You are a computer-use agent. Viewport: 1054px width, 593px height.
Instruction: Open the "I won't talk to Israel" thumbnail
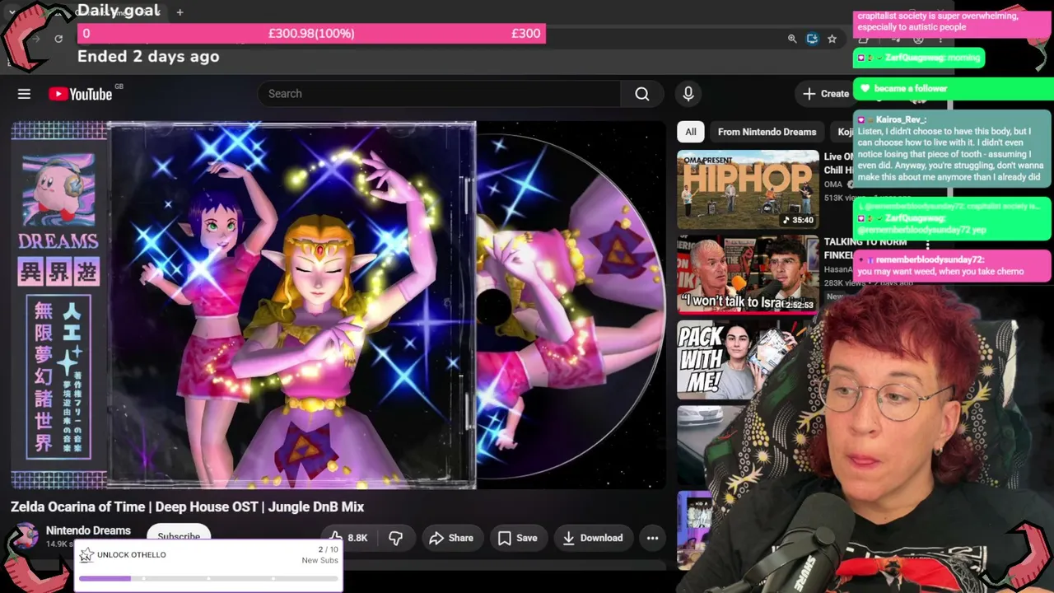click(748, 274)
